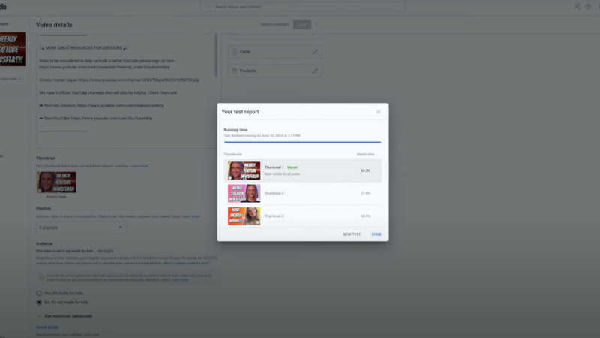Select the Thumbnail 3 orange image
This screenshot has width=600, height=338.
point(244,216)
